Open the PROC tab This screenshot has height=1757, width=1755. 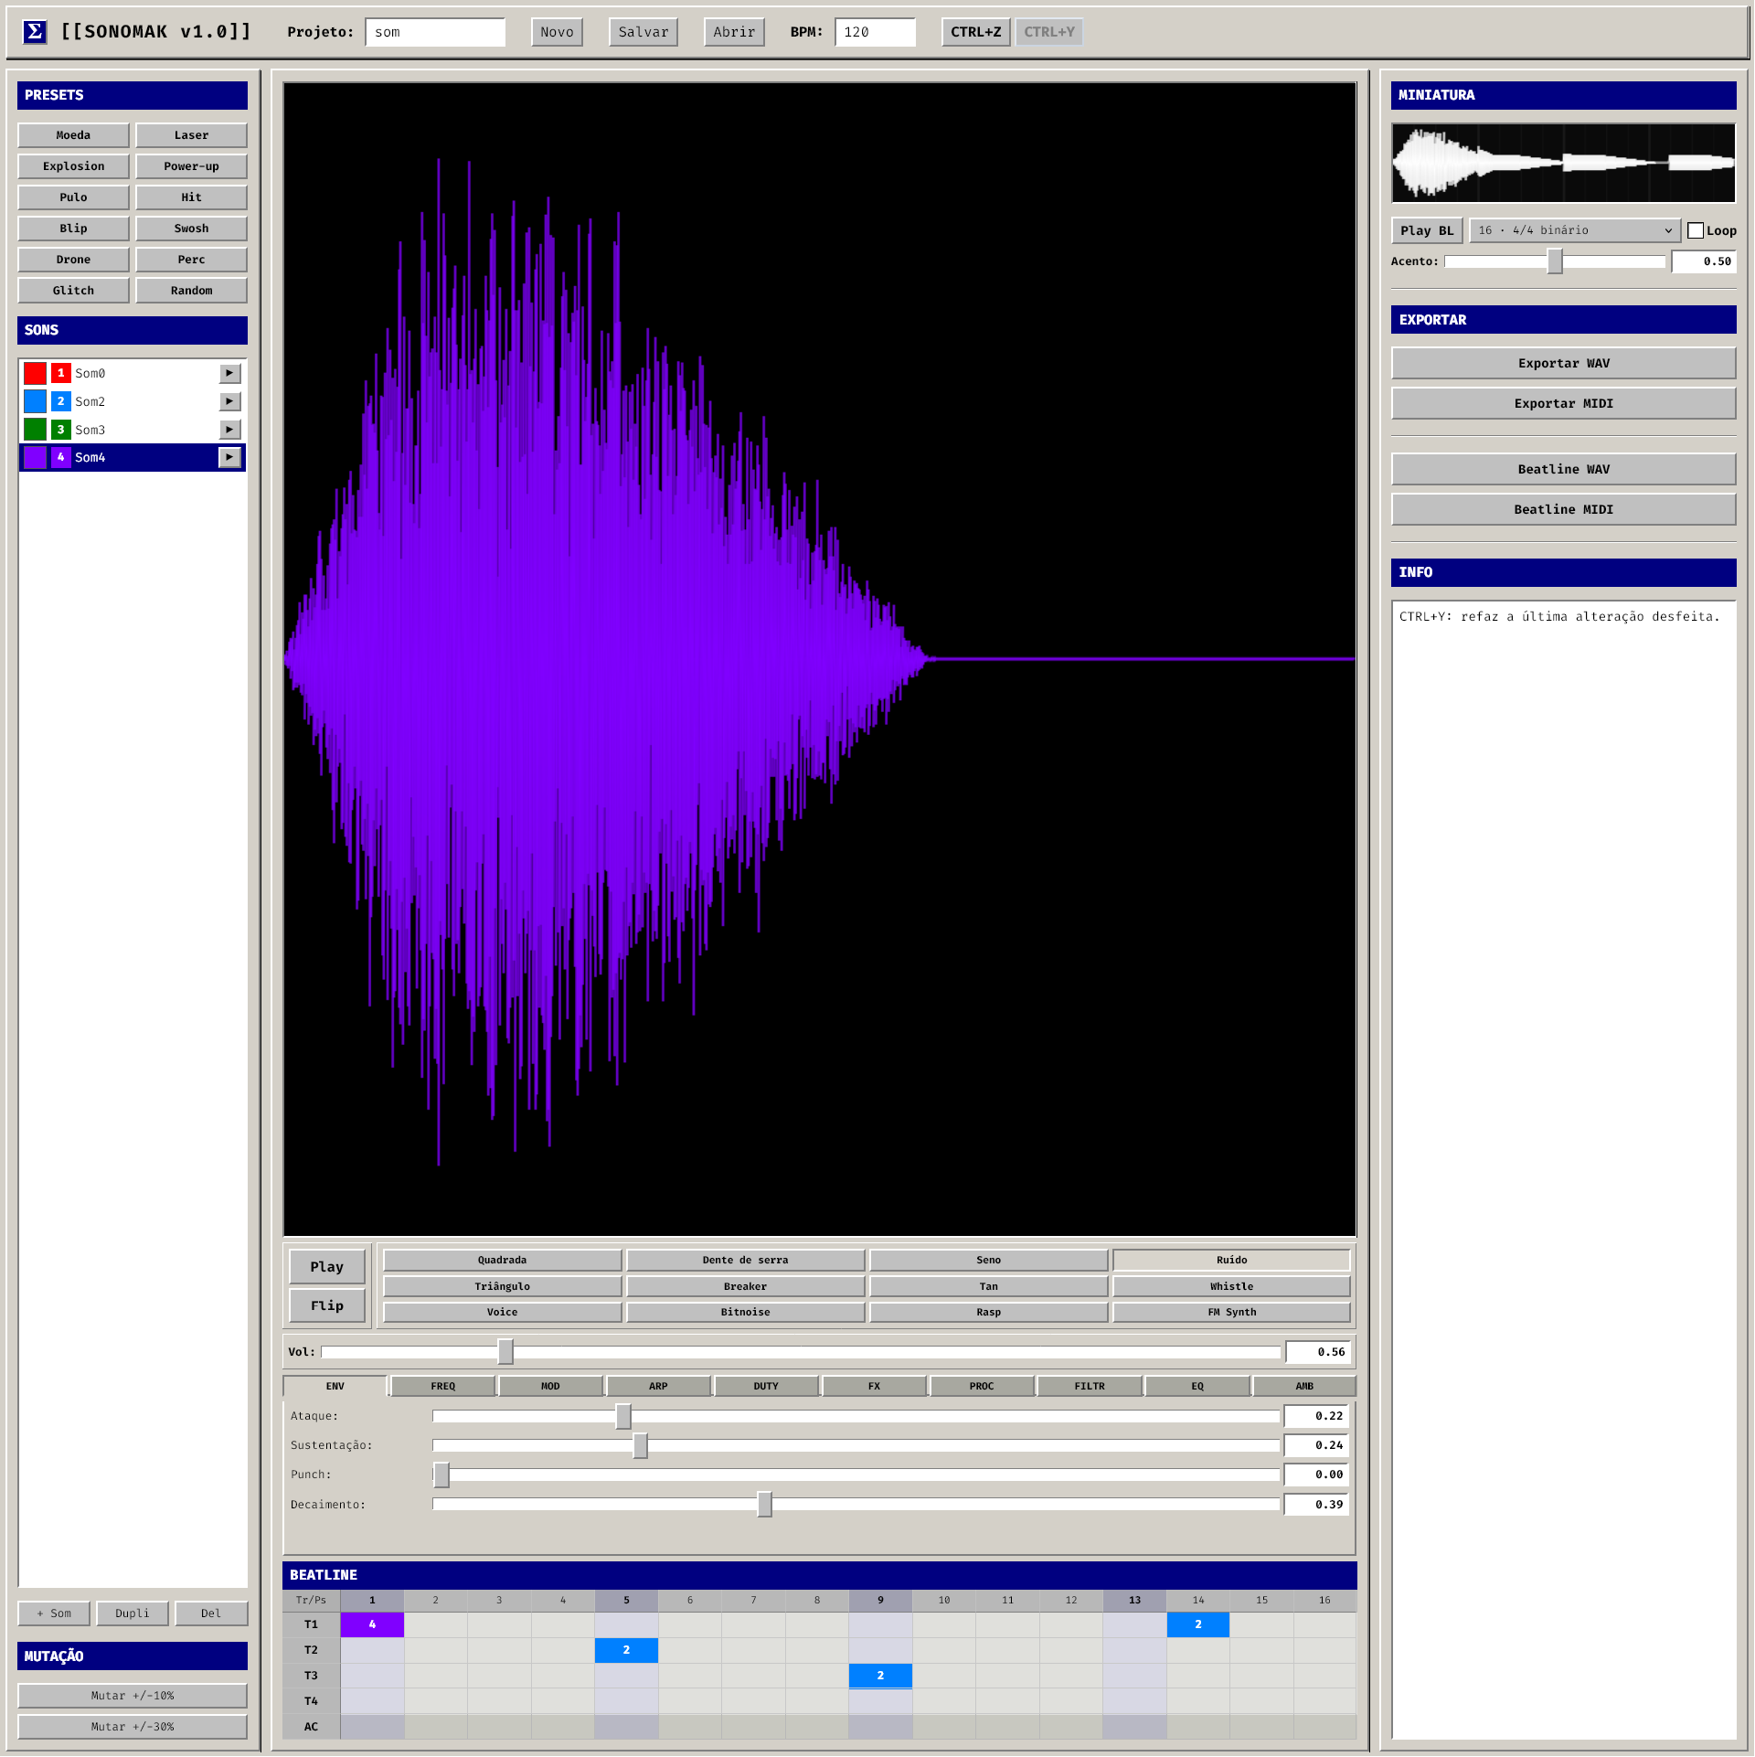coord(982,1386)
